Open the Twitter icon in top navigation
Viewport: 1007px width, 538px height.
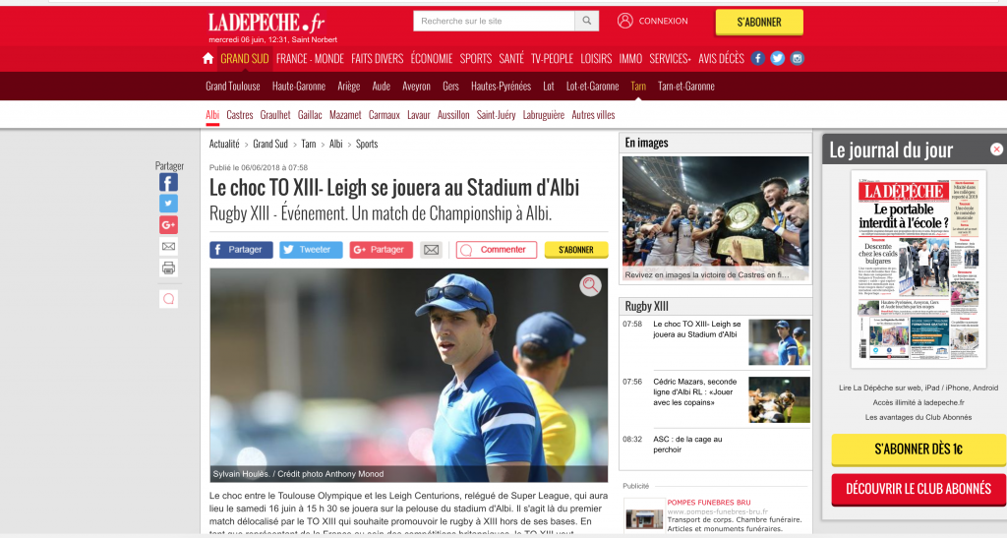(777, 58)
